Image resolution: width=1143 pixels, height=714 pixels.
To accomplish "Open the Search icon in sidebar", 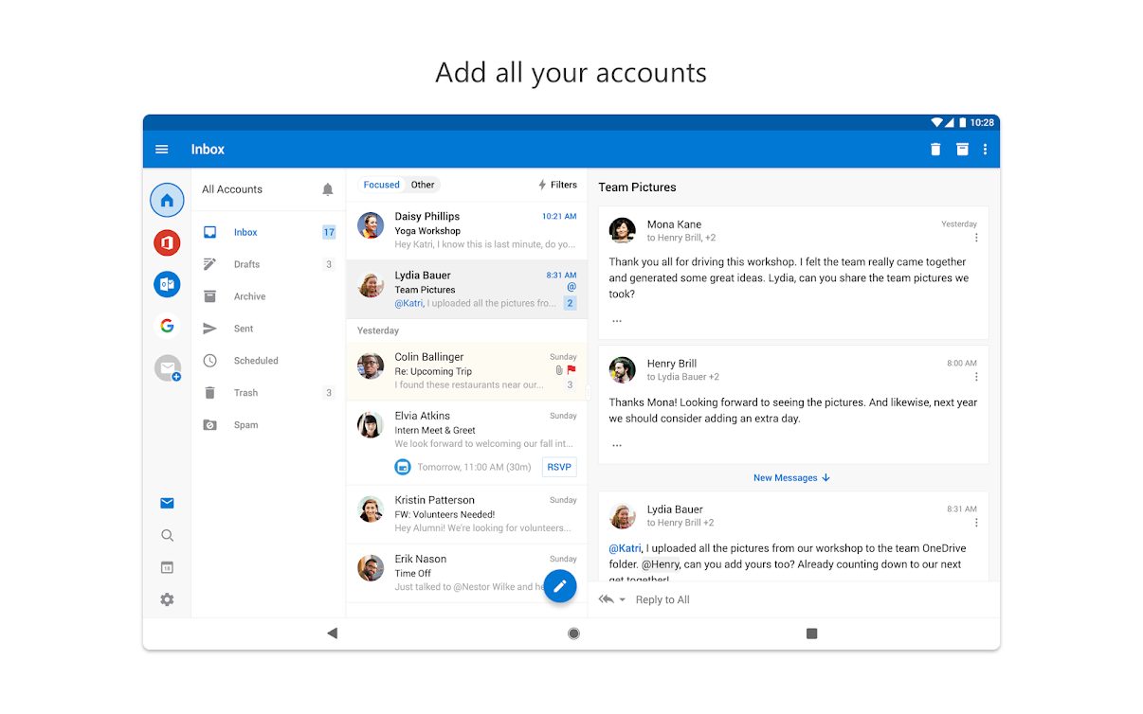I will point(167,535).
